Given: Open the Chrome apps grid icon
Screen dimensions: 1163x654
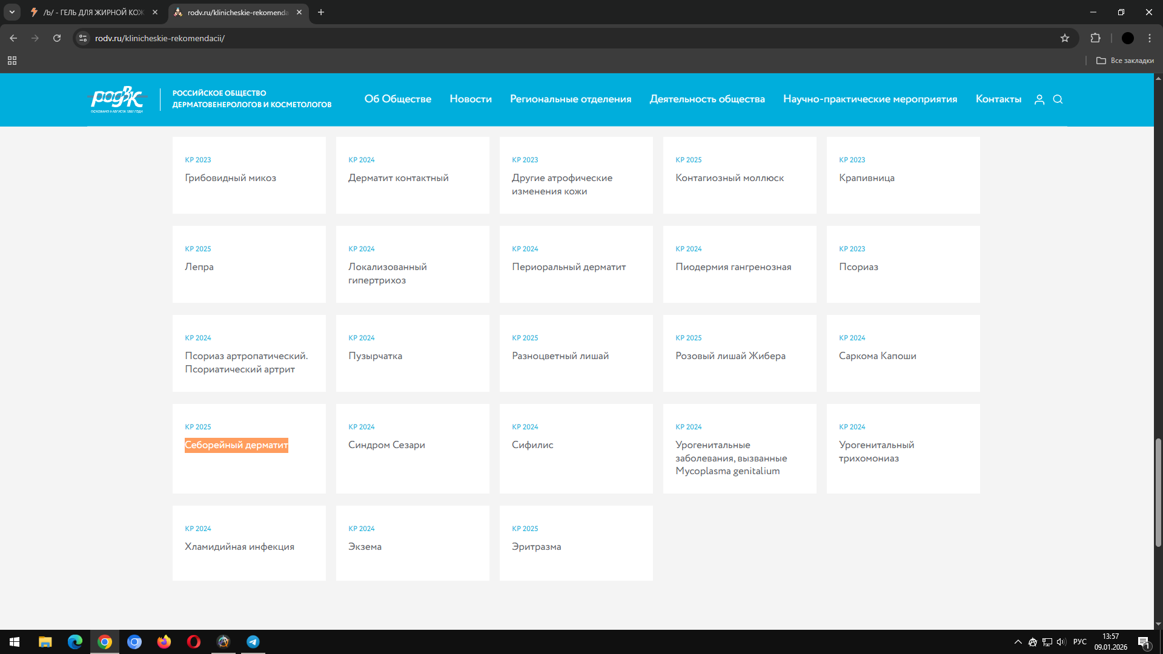Looking at the screenshot, I should [12, 61].
